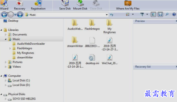Click the disabled Close Disk button
Screen dimensions: 177x102
[96, 5]
